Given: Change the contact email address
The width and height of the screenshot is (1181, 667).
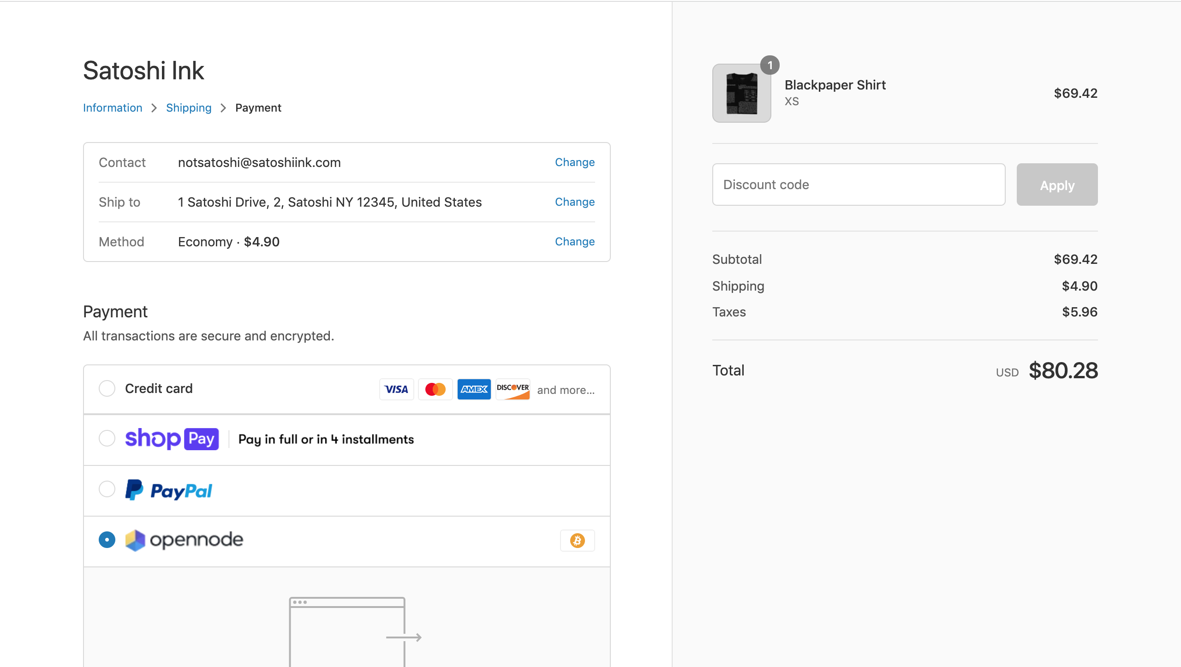Looking at the screenshot, I should coord(574,162).
